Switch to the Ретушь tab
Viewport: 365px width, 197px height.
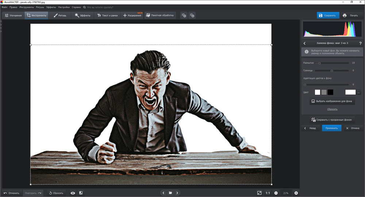pos(60,15)
